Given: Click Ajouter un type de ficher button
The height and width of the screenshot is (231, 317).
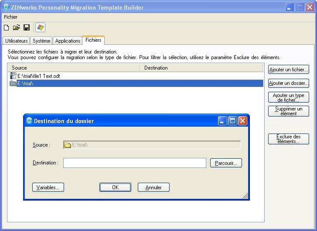Looking at the screenshot, I should pos(289,97).
